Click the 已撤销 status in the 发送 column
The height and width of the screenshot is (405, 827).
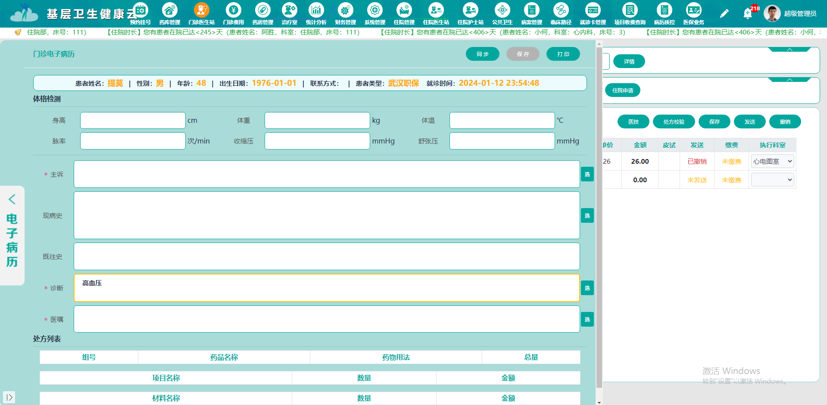tap(697, 162)
